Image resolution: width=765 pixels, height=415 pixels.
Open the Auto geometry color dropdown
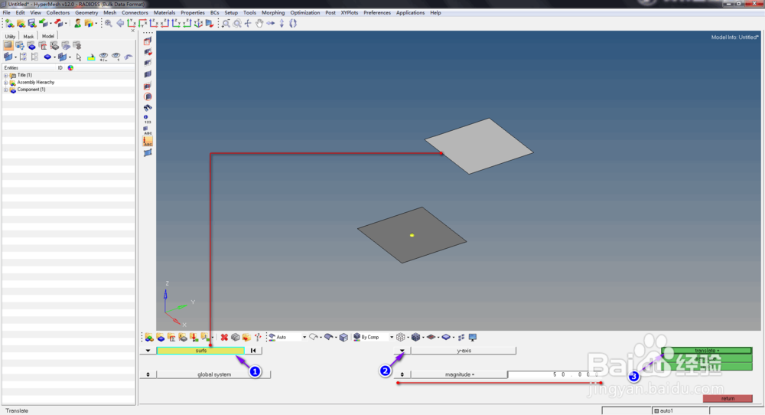coord(304,338)
